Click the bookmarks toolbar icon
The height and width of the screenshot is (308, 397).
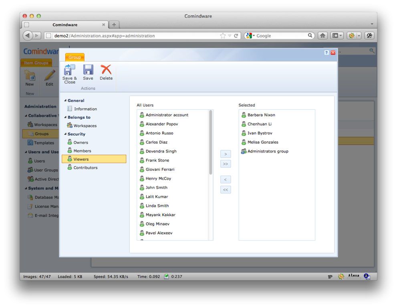click(335, 36)
